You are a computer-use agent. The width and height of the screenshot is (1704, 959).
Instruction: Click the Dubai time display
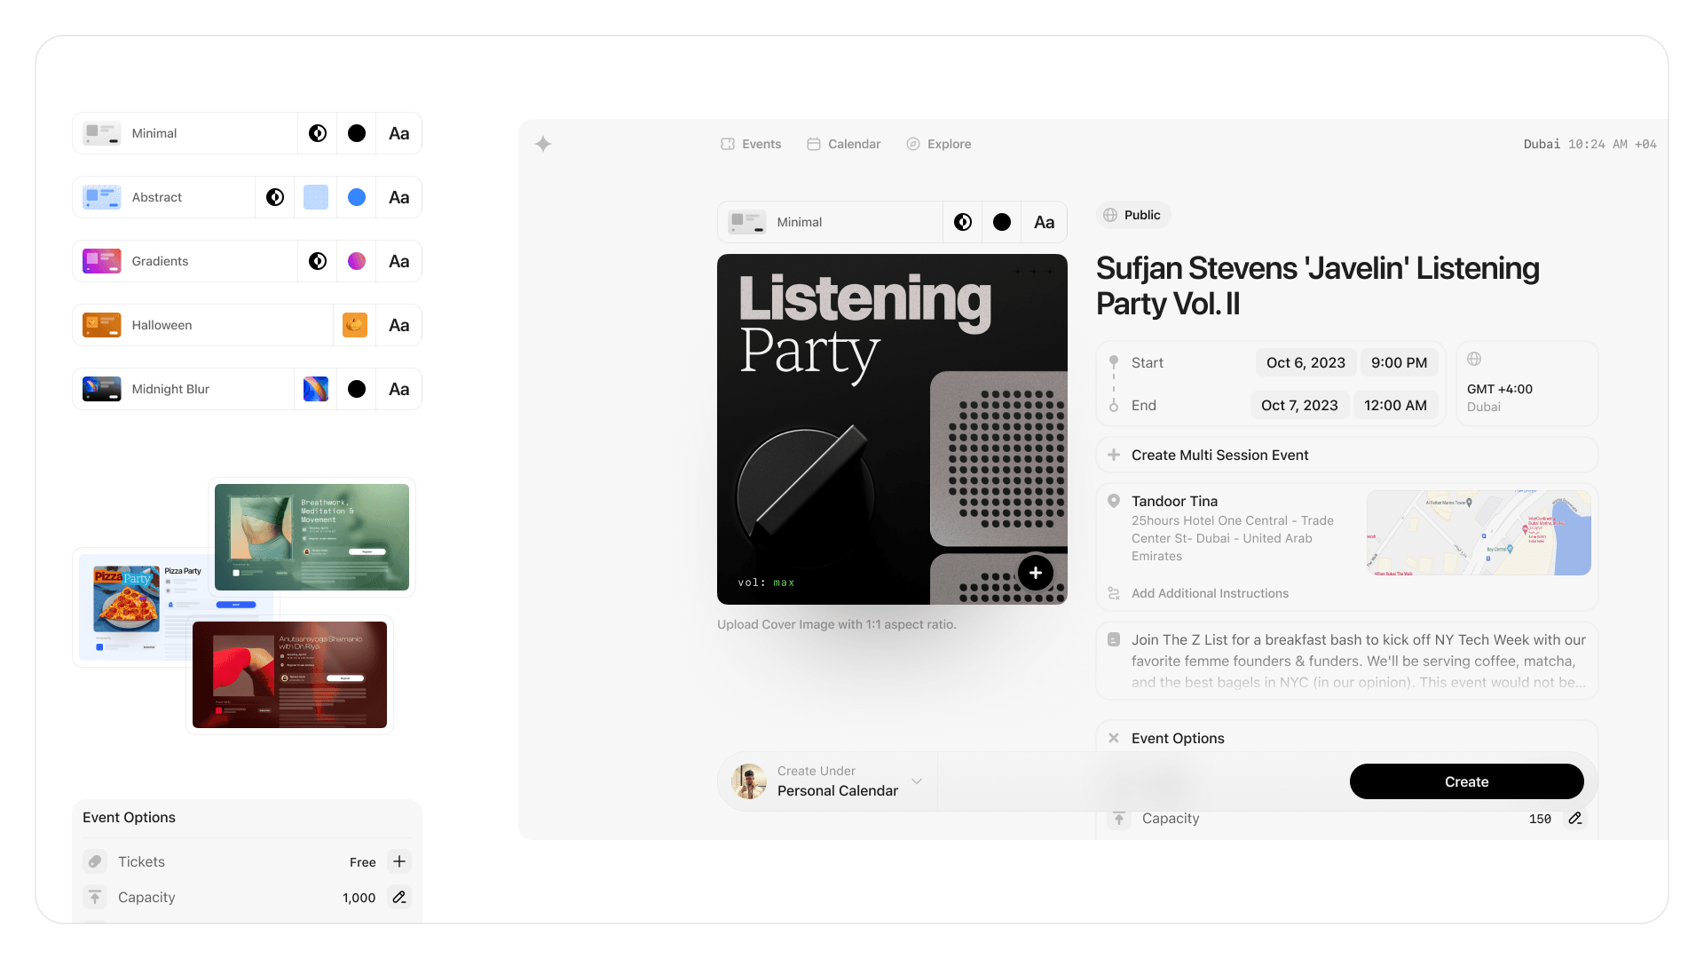pos(1590,144)
